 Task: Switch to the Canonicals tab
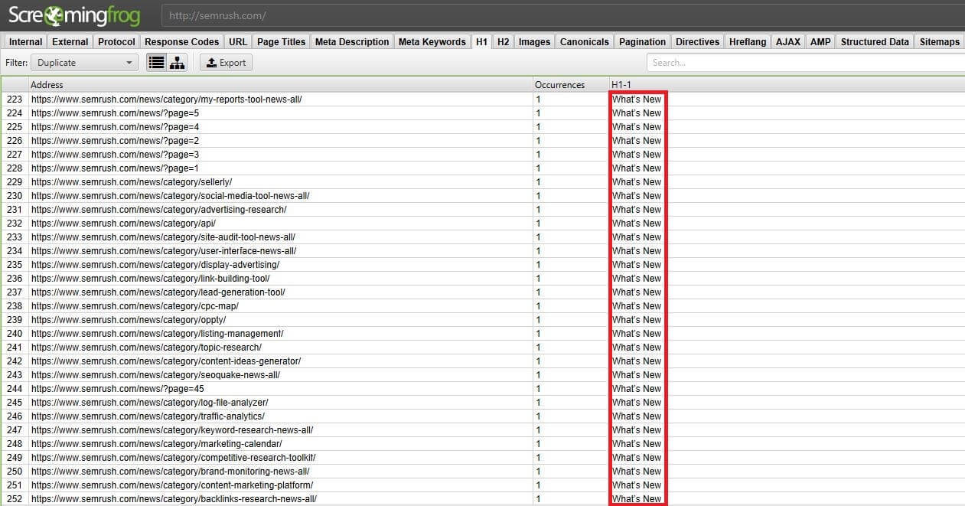pos(585,42)
